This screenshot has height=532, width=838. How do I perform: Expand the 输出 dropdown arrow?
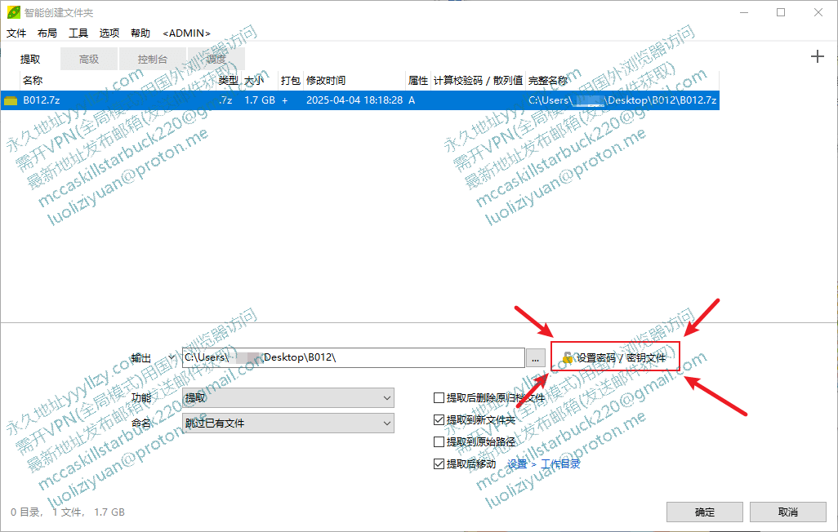tap(171, 357)
